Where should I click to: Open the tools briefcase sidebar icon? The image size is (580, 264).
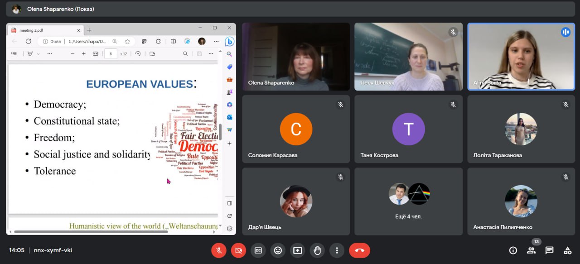point(229,79)
